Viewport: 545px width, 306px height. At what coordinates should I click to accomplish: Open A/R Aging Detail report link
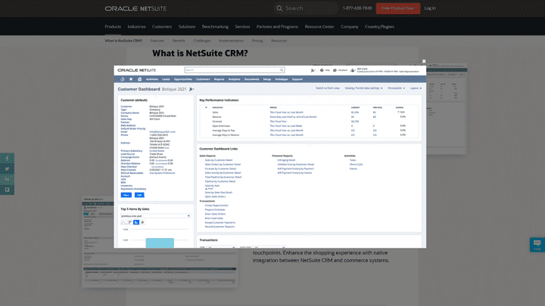[x=286, y=160]
